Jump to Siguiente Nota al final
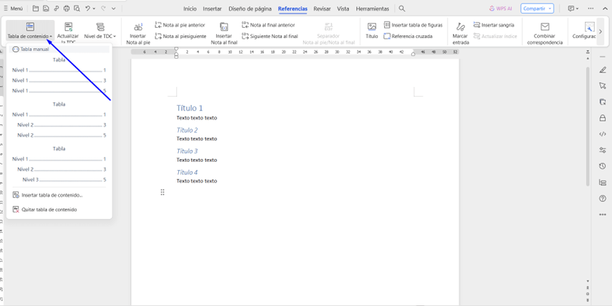The height and width of the screenshot is (306, 612). [269, 37]
